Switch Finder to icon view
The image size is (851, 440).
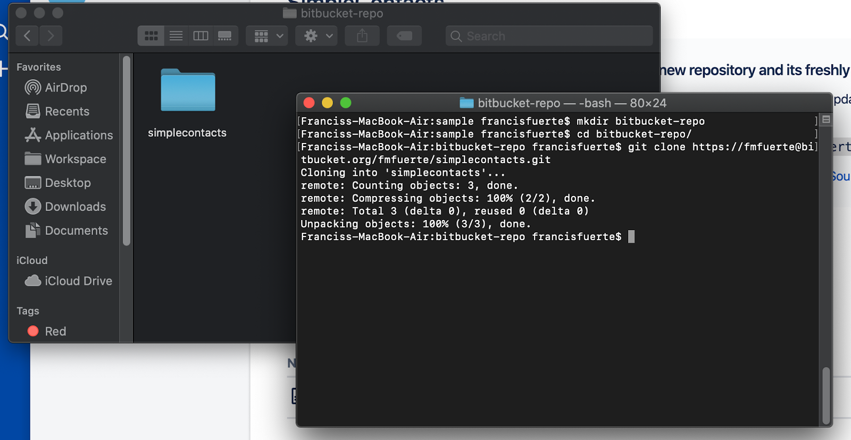(x=151, y=36)
